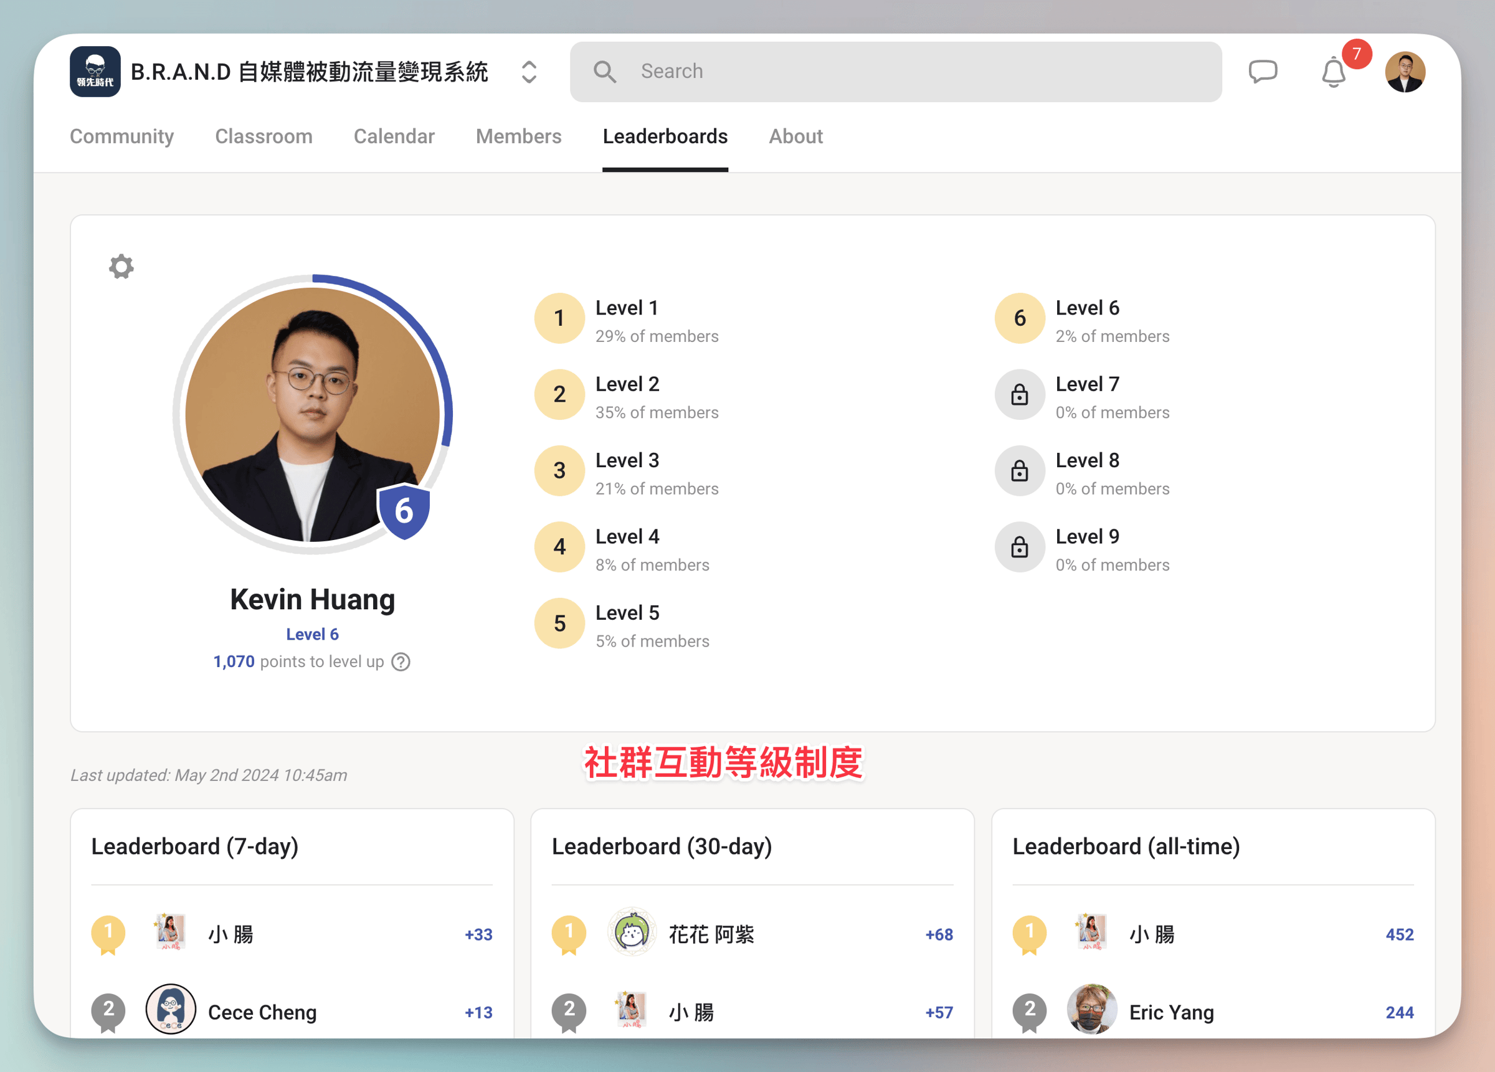Image resolution: width=1495 pixels, height=1072 pixels.
Task: Click the community logo icon
Action: point(95,71)
